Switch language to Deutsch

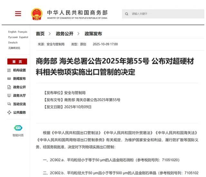point(13,42)
